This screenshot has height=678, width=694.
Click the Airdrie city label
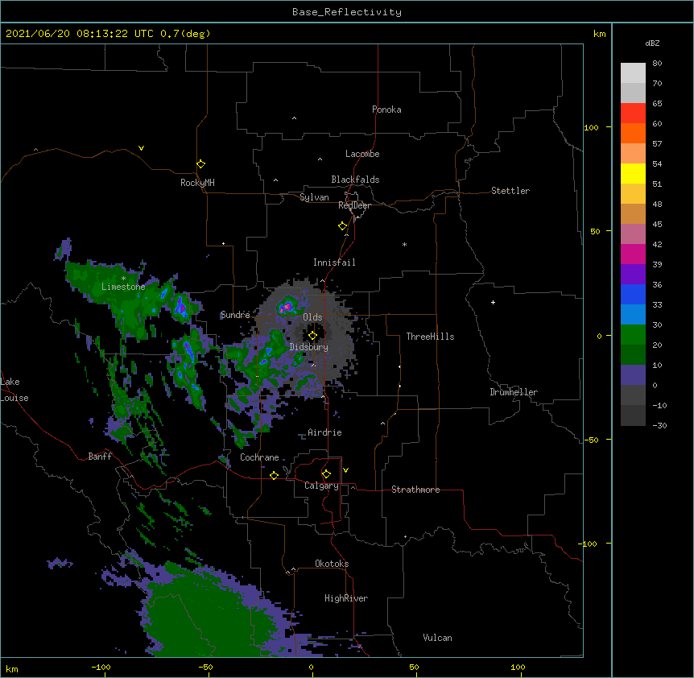[x=325, y=432]
